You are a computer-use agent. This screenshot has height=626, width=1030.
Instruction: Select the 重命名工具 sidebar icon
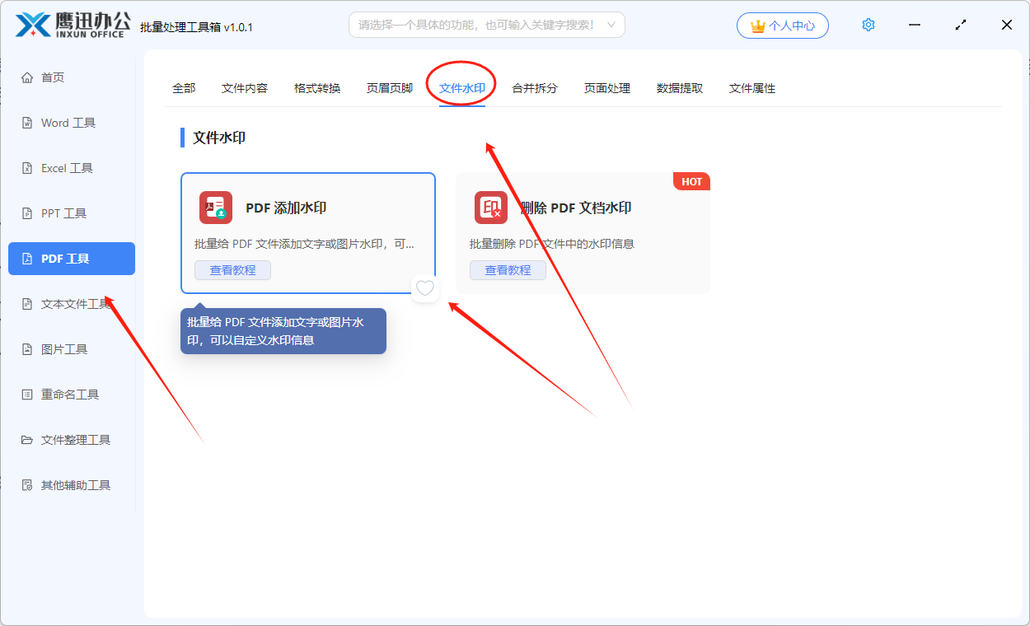(27, 394)
